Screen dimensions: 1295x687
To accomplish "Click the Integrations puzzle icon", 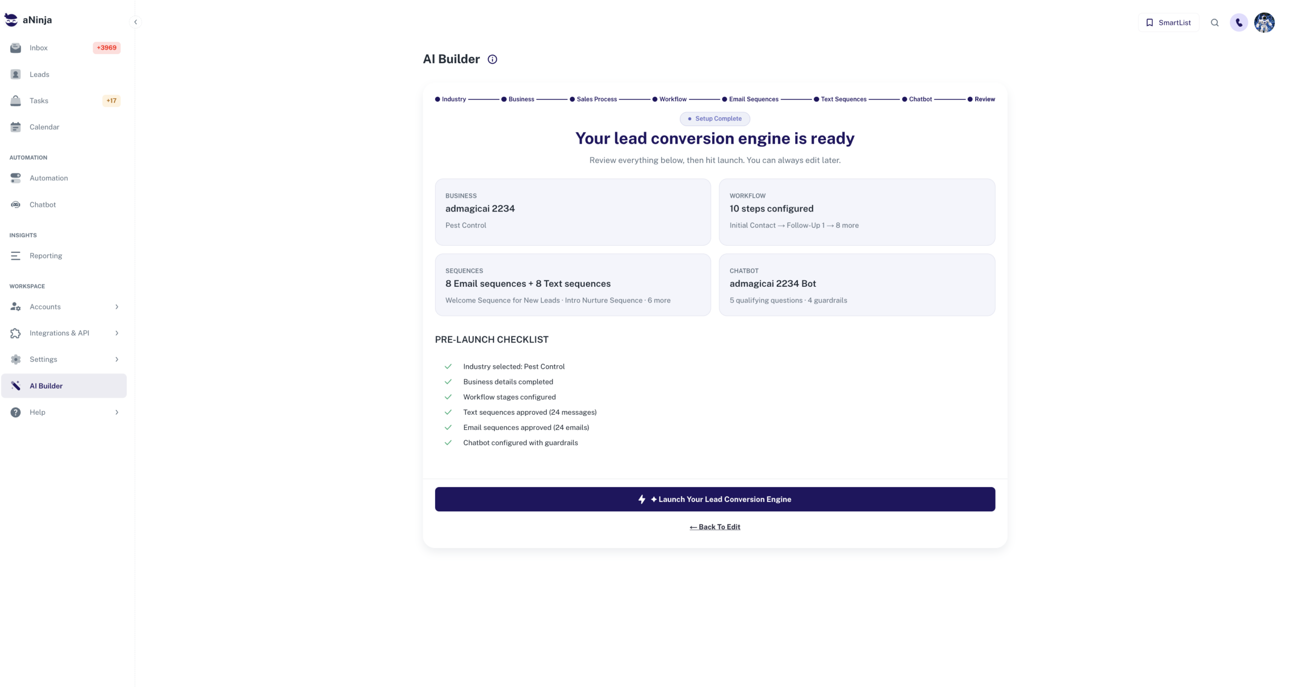I will (16, 333).
